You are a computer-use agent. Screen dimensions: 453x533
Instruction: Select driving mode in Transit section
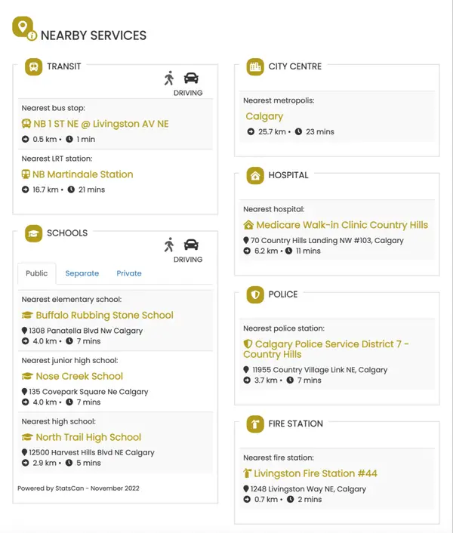pos(191,79)
